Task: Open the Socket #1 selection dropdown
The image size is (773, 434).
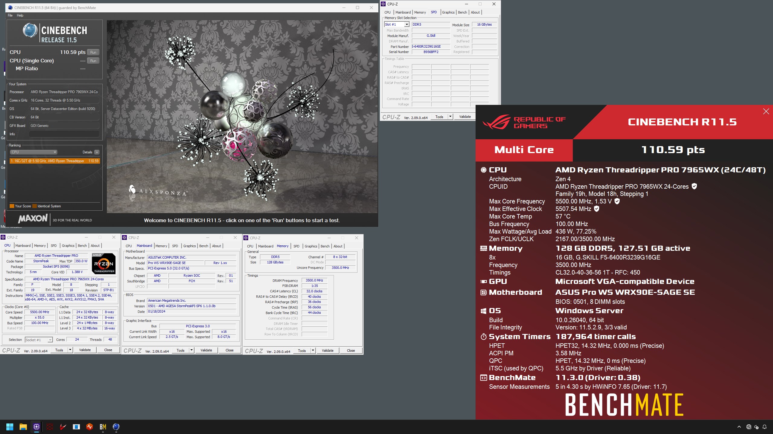Action: (x=50, y=340)
